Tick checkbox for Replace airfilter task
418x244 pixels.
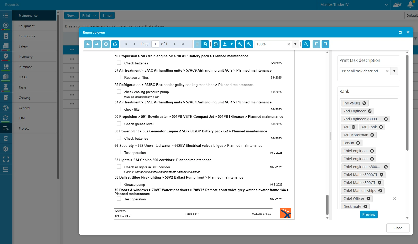119,77
